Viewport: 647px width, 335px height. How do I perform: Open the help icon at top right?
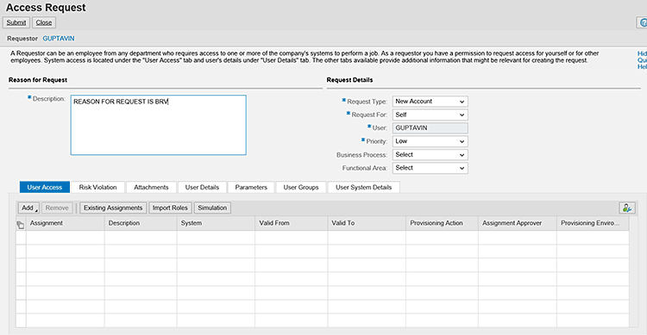click(642, 22)
